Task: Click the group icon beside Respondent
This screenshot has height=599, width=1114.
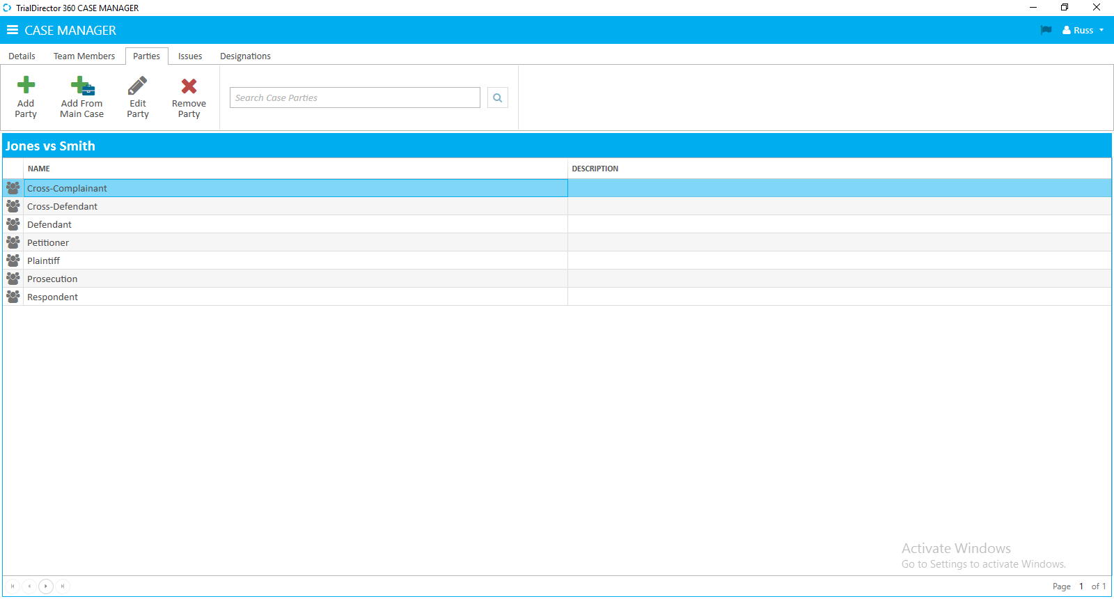Action: pos(13,297)
